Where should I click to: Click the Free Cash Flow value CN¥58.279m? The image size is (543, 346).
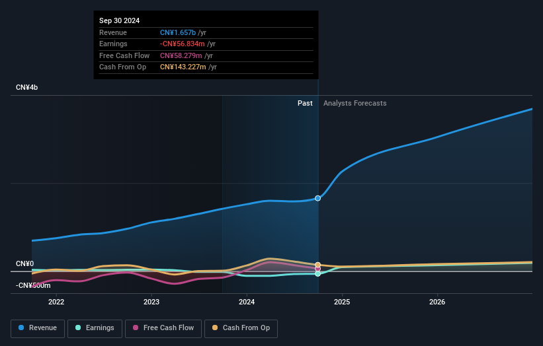click(181, 55)
